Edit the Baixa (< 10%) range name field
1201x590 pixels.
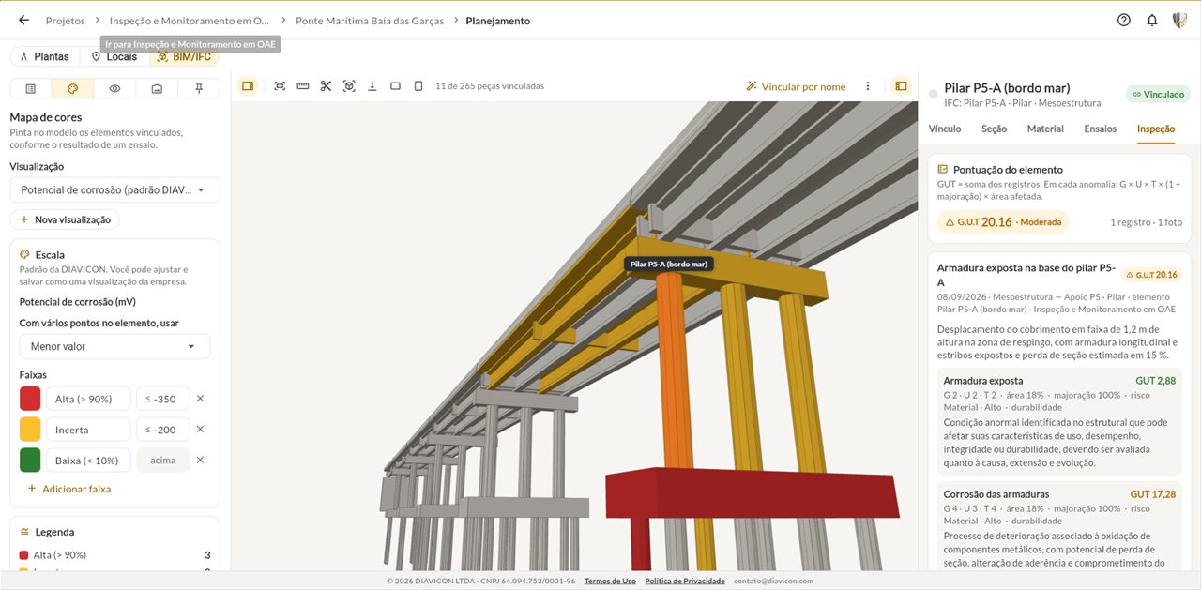tap(88, 460)
